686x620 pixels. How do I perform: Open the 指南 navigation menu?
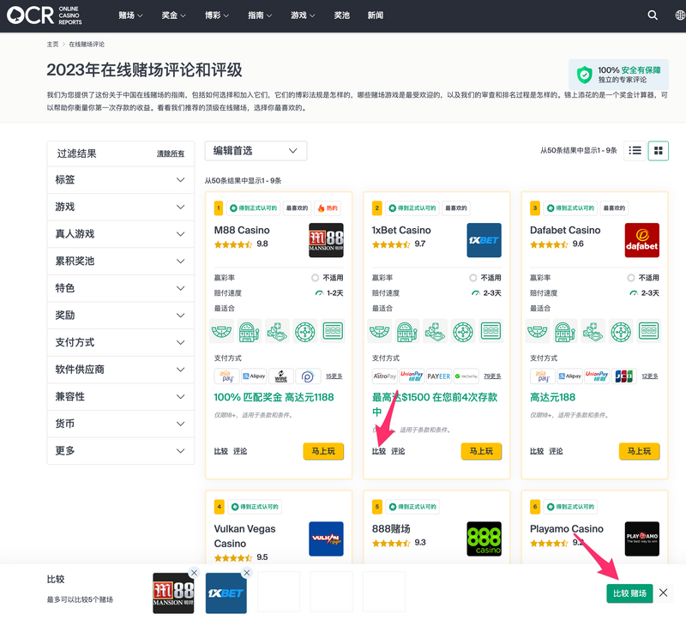(260, 15)
